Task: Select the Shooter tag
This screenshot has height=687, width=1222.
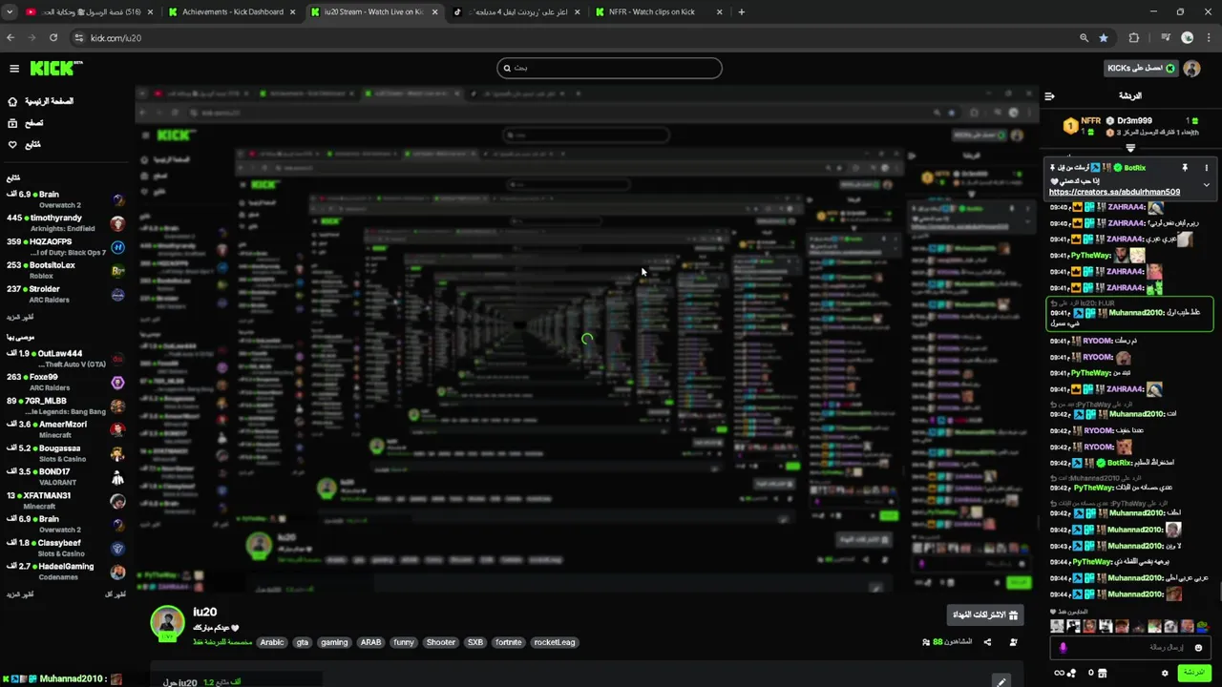Action: (x=441, y=642)
